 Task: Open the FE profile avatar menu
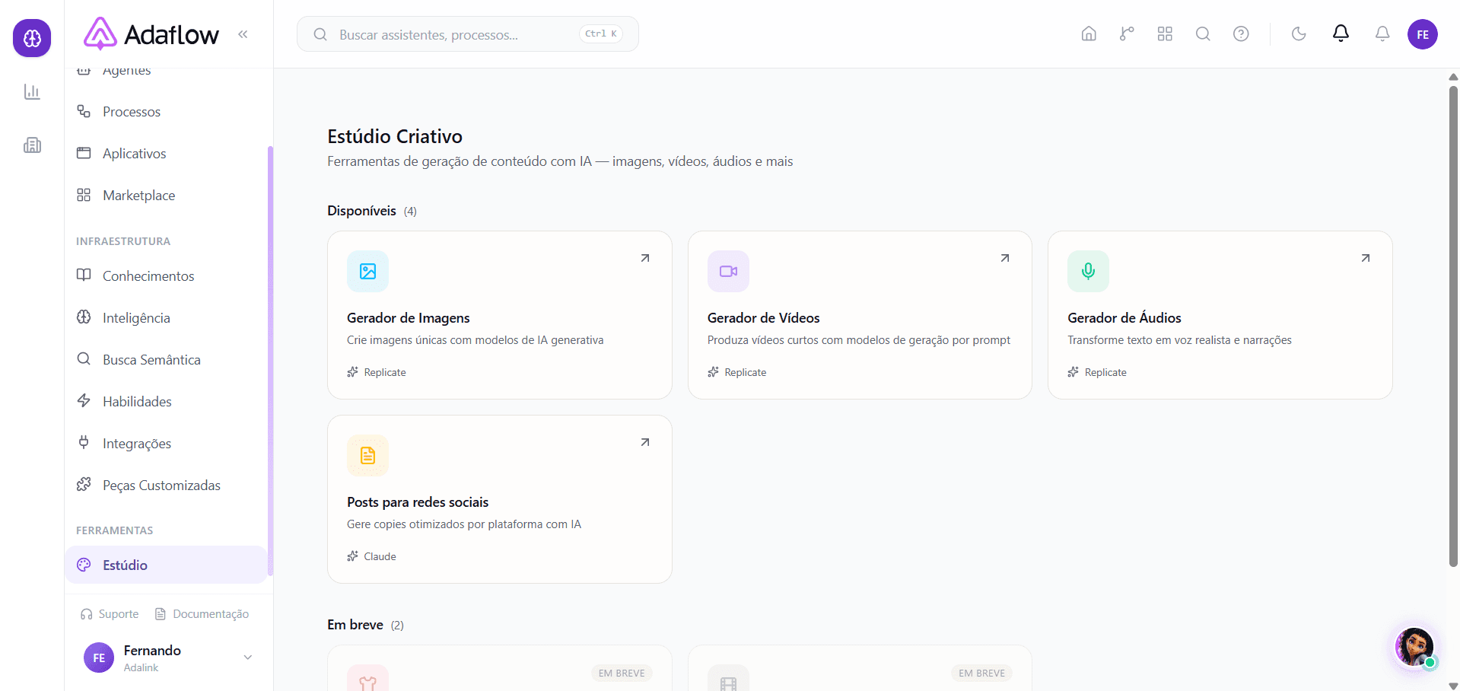coord(1423,34)
